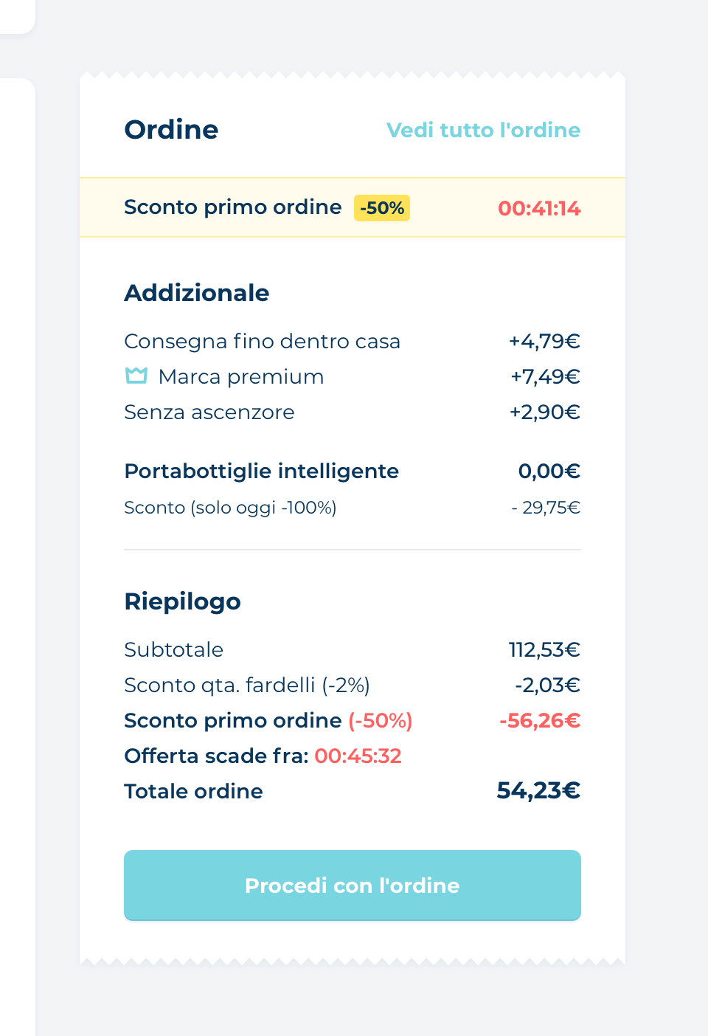Click the 'Riepilogo' section heading
708x1036 pixels.
click(x=182, y=601)
